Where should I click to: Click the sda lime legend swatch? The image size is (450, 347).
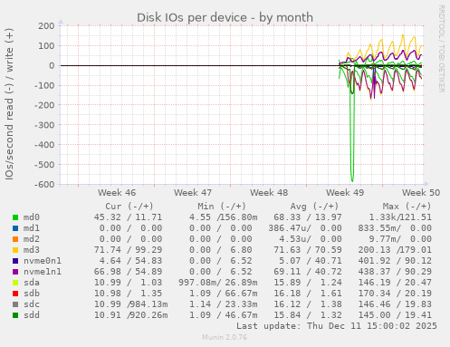pyautogui.click(x=15, y=283)
